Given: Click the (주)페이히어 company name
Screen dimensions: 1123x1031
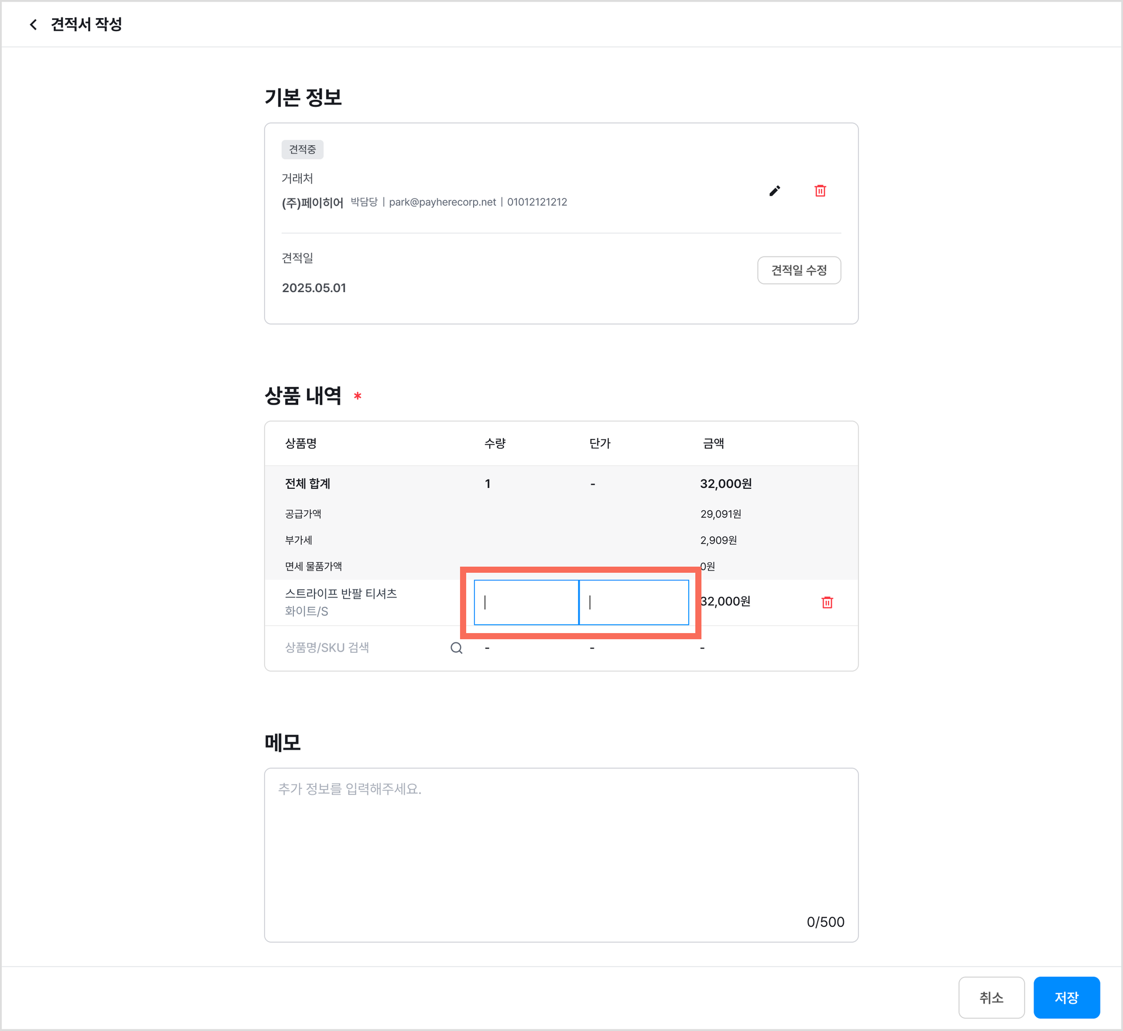Looking at the screenshot, I should pyautogui.click(x=313, y=202).
